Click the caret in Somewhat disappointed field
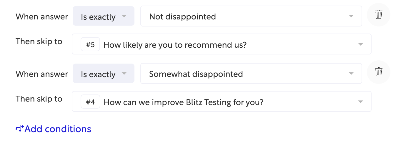The width and height of the screenshot is (406, 146). click(x=351, y=74)
